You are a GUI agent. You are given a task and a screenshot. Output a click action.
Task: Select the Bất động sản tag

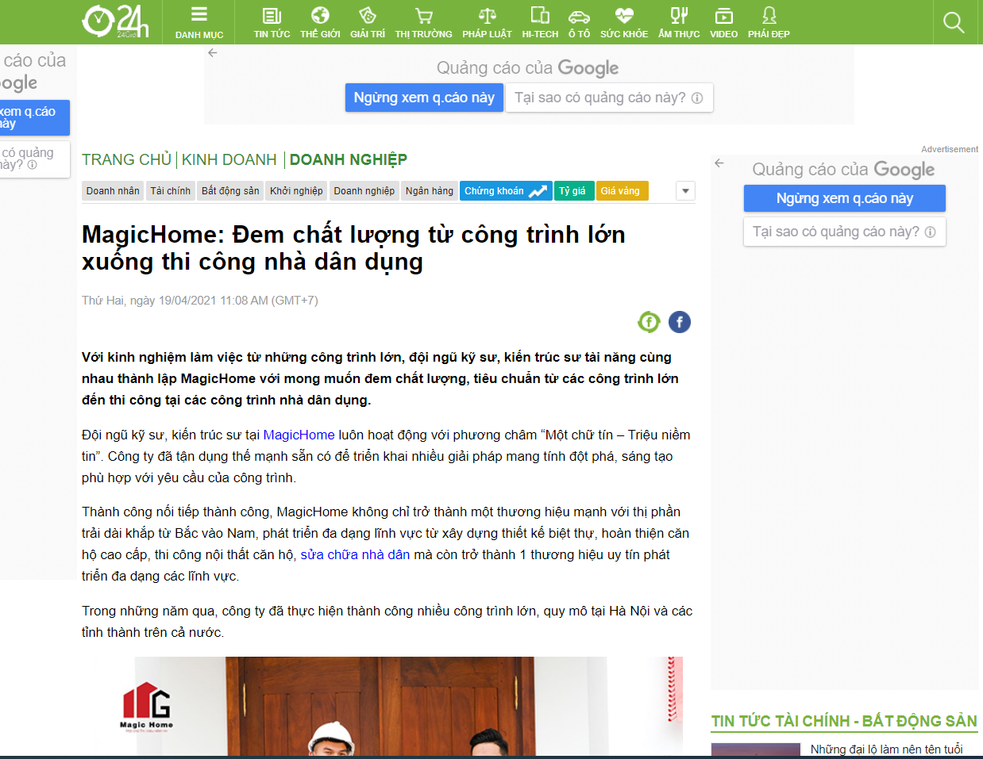230,191
